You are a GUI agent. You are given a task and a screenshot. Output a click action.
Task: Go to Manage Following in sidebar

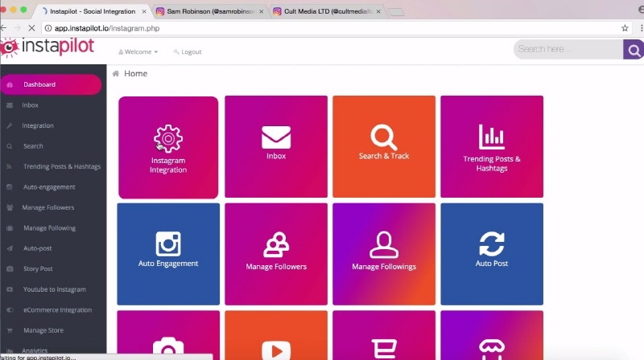[x=49, y=228]
